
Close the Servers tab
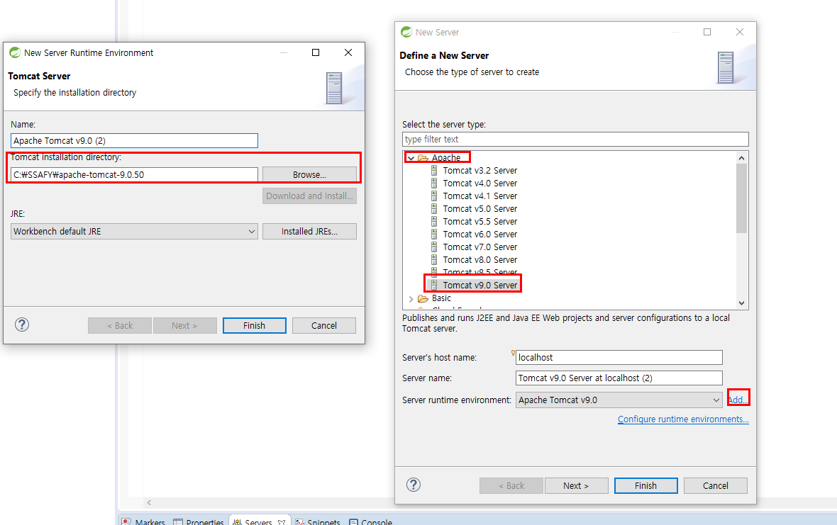point(282,522)
